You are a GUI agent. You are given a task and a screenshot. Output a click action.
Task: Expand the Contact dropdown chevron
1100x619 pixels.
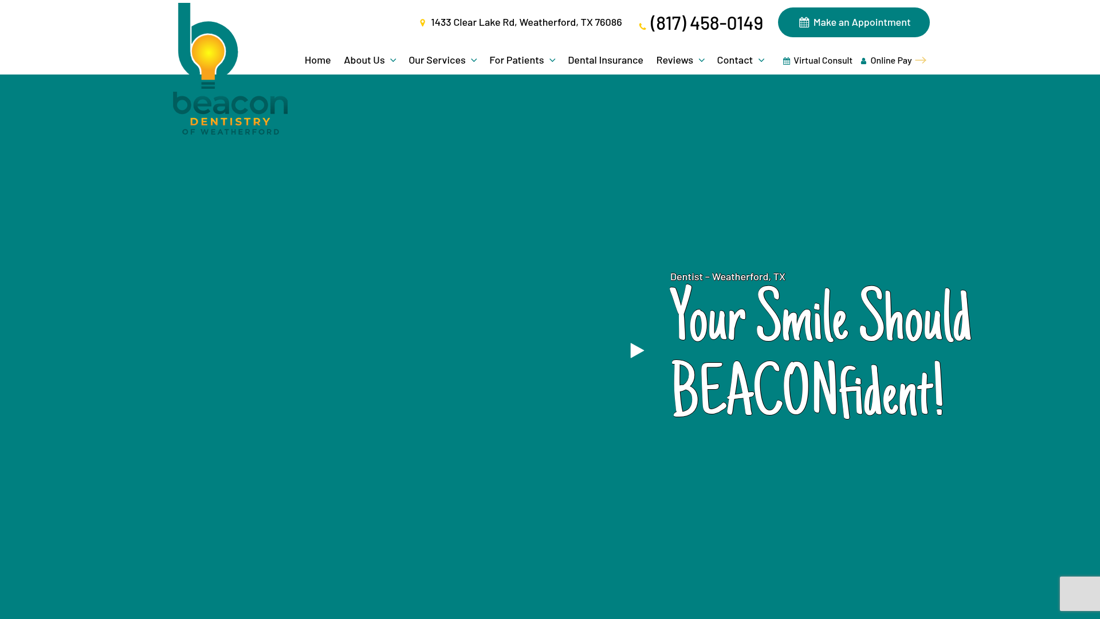(x=761, y=60)
